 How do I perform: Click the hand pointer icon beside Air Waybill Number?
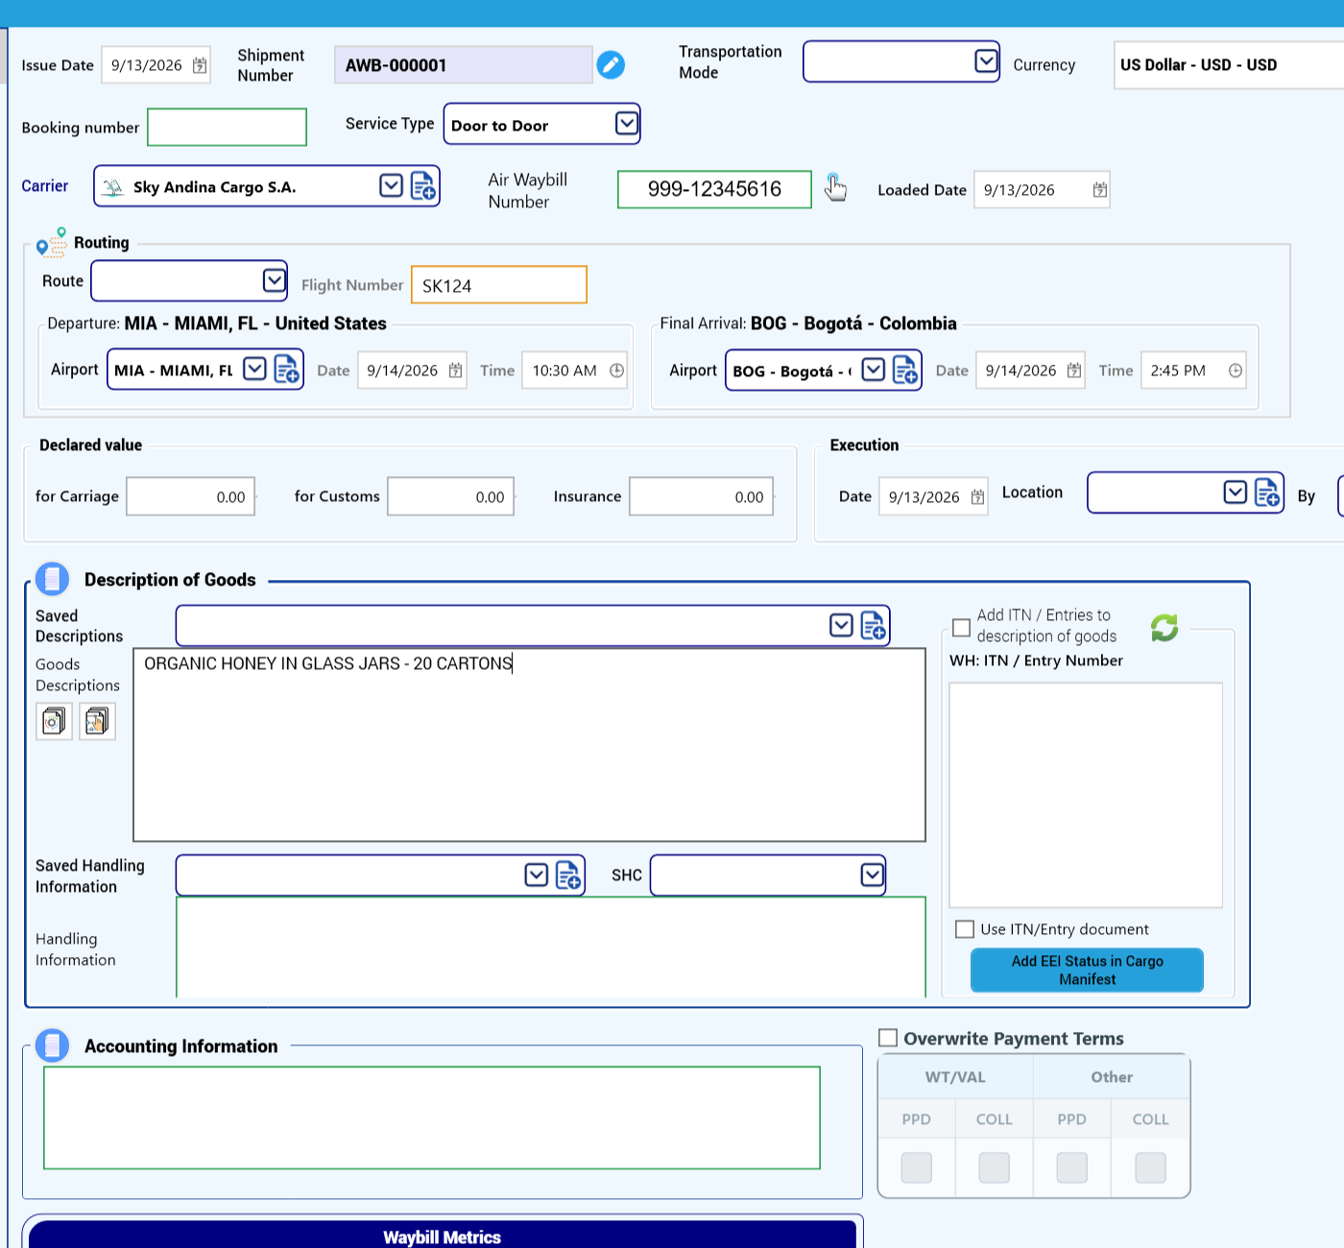coord(835,187)
